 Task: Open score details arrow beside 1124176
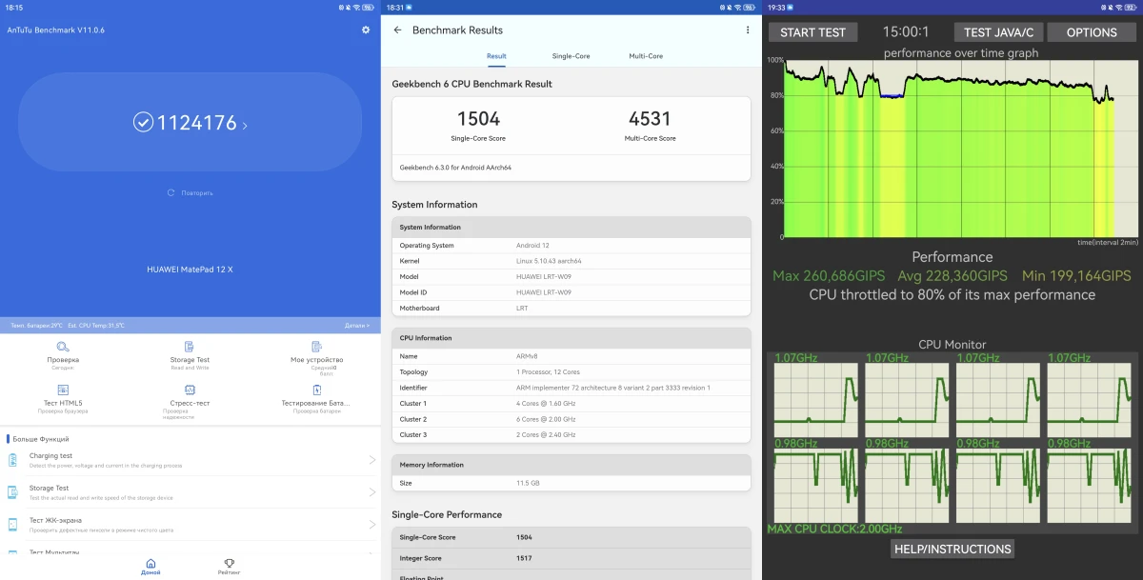[245, 125]
